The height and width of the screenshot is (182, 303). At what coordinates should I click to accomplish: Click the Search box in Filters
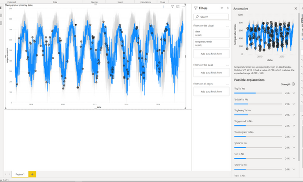[211, 17]
